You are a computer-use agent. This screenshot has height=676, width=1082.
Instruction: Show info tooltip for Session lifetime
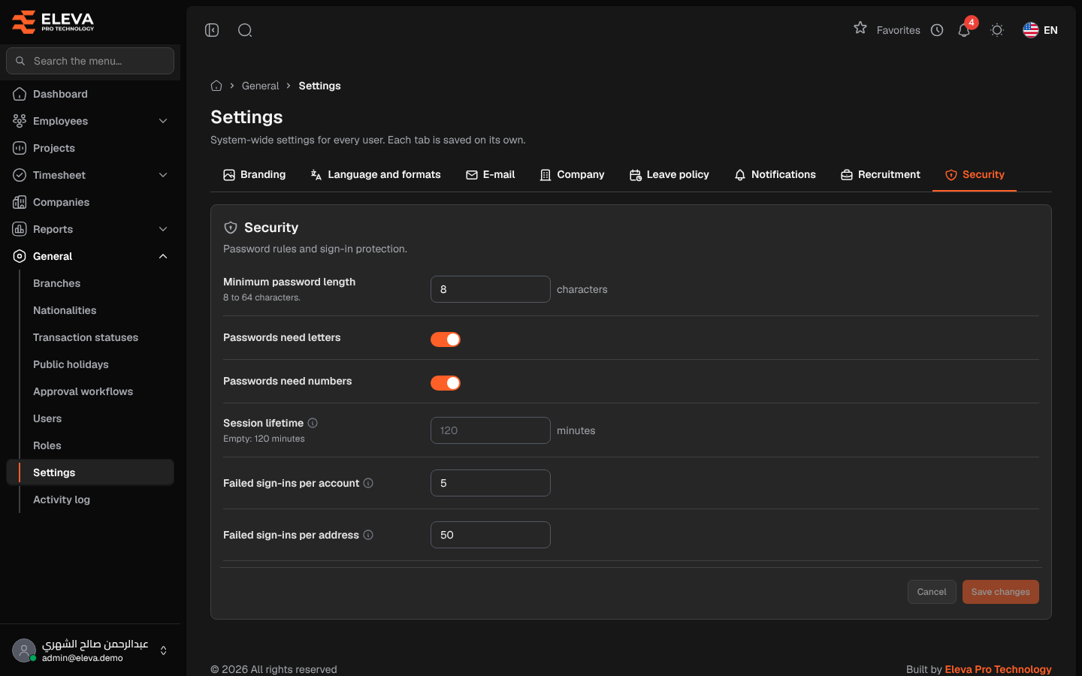click(x=313, y=423)
